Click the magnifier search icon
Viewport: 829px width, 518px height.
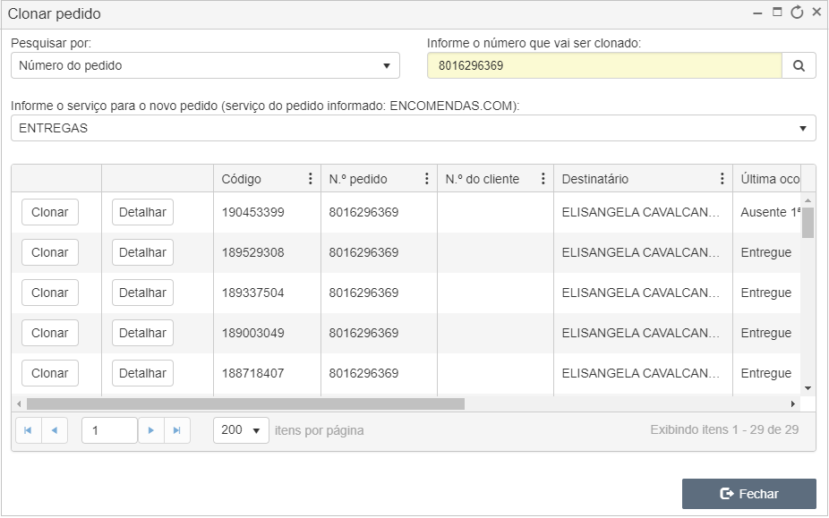(x=799, y=65)
